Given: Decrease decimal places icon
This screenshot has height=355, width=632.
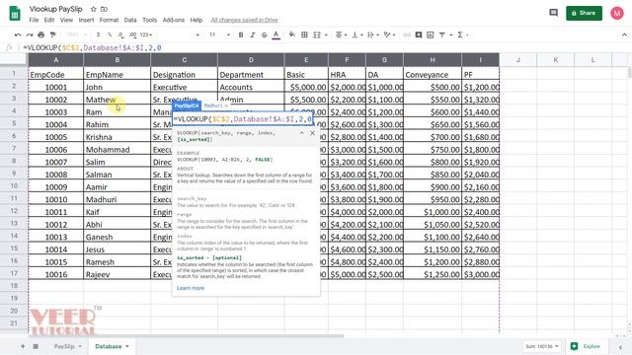Looking at the screenshot, I should [x=120, y=35].
